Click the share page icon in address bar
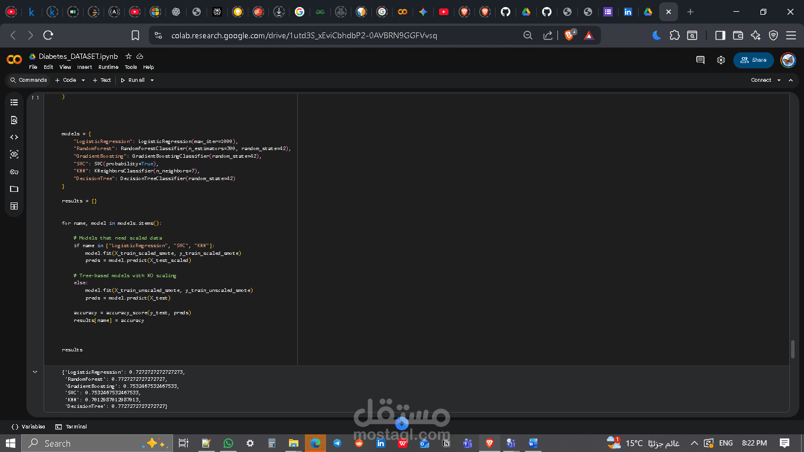 point(548,35)
